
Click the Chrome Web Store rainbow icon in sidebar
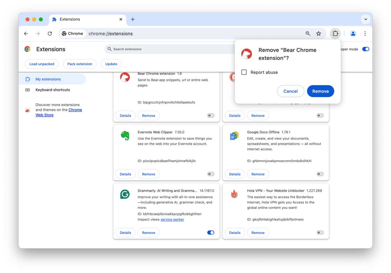click(x=28, y=110)
